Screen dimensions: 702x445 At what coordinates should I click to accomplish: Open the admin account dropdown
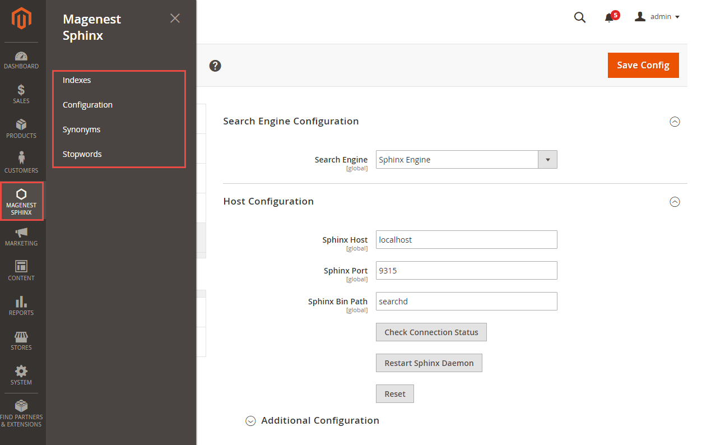pos(657,16)
